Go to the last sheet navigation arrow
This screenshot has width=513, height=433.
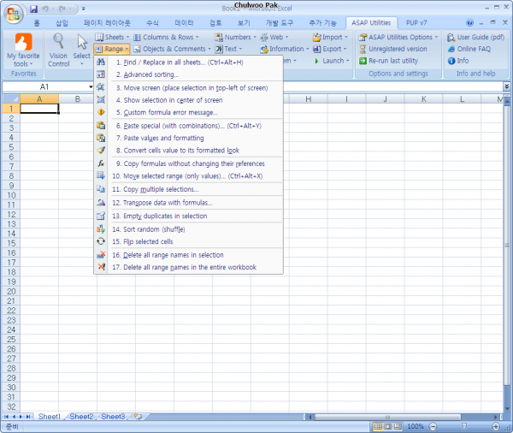(28, 417)
